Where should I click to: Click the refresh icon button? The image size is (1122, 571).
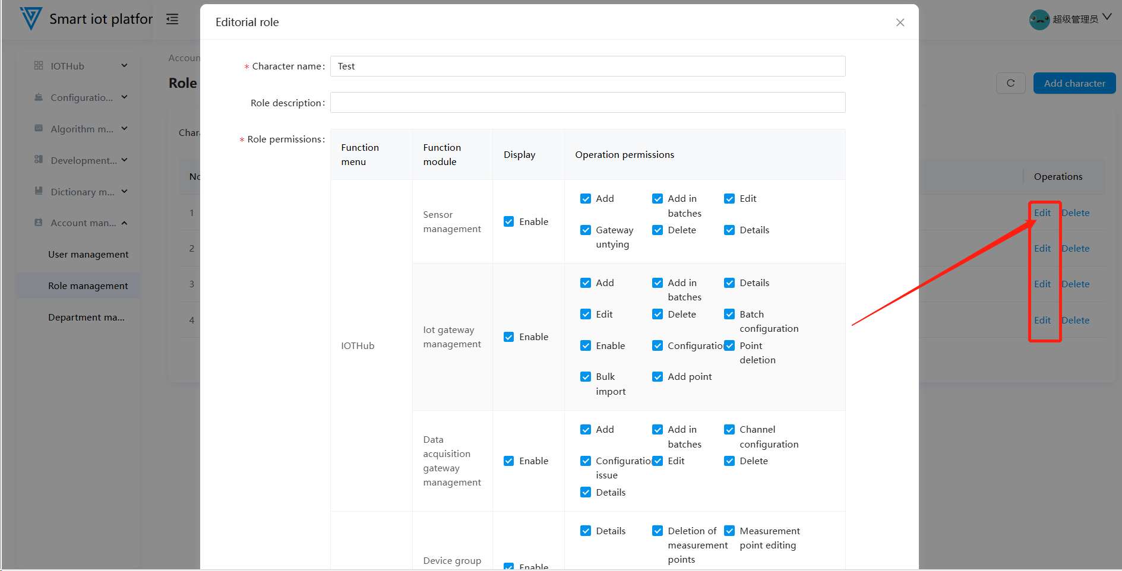coord(1010,83)
